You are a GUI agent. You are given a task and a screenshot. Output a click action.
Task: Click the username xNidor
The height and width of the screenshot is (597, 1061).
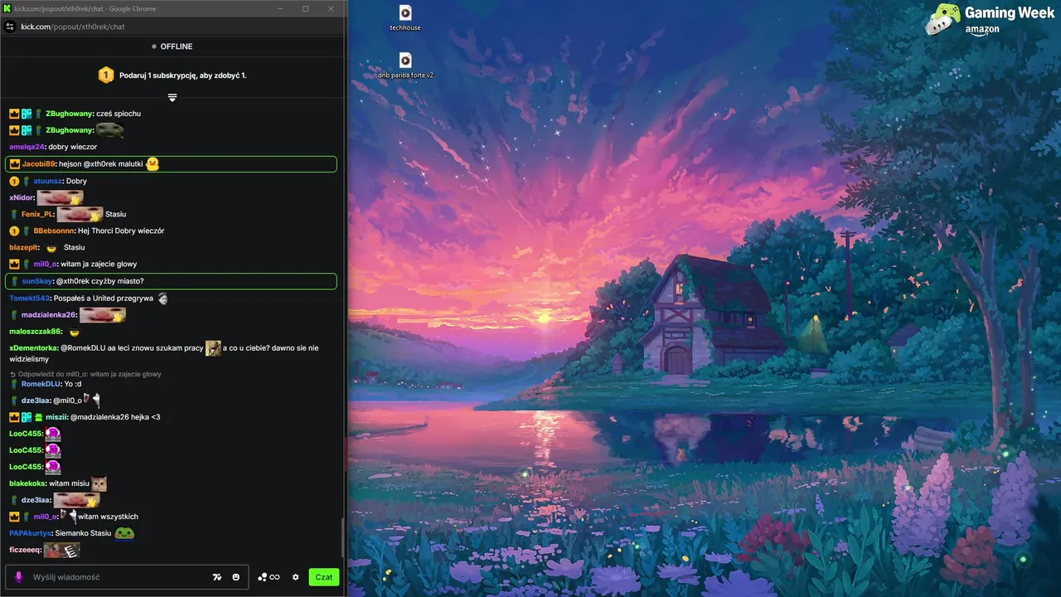[x=22, y=197]
